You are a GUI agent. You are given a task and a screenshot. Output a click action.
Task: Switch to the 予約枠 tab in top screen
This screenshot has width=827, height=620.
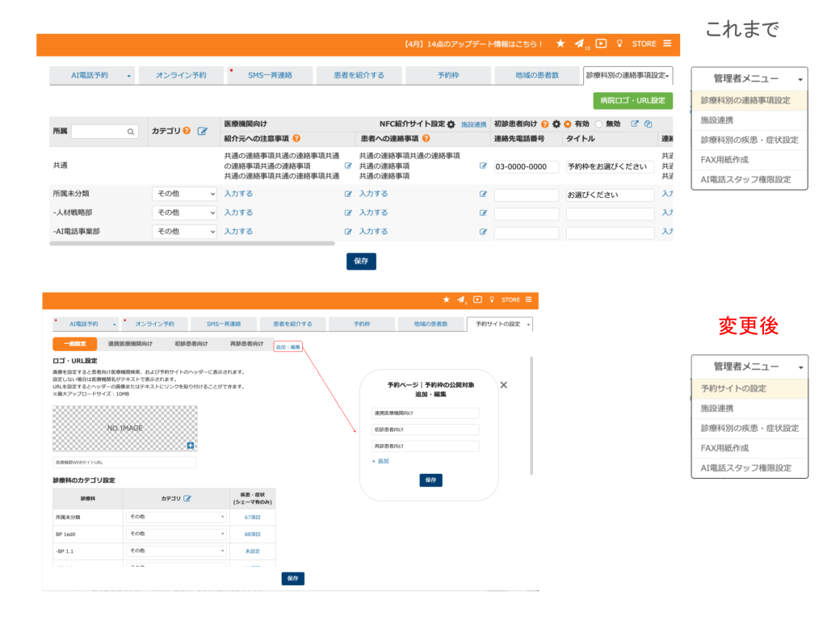coord(448,75)
